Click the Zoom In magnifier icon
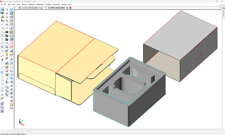 coord(7,9)
